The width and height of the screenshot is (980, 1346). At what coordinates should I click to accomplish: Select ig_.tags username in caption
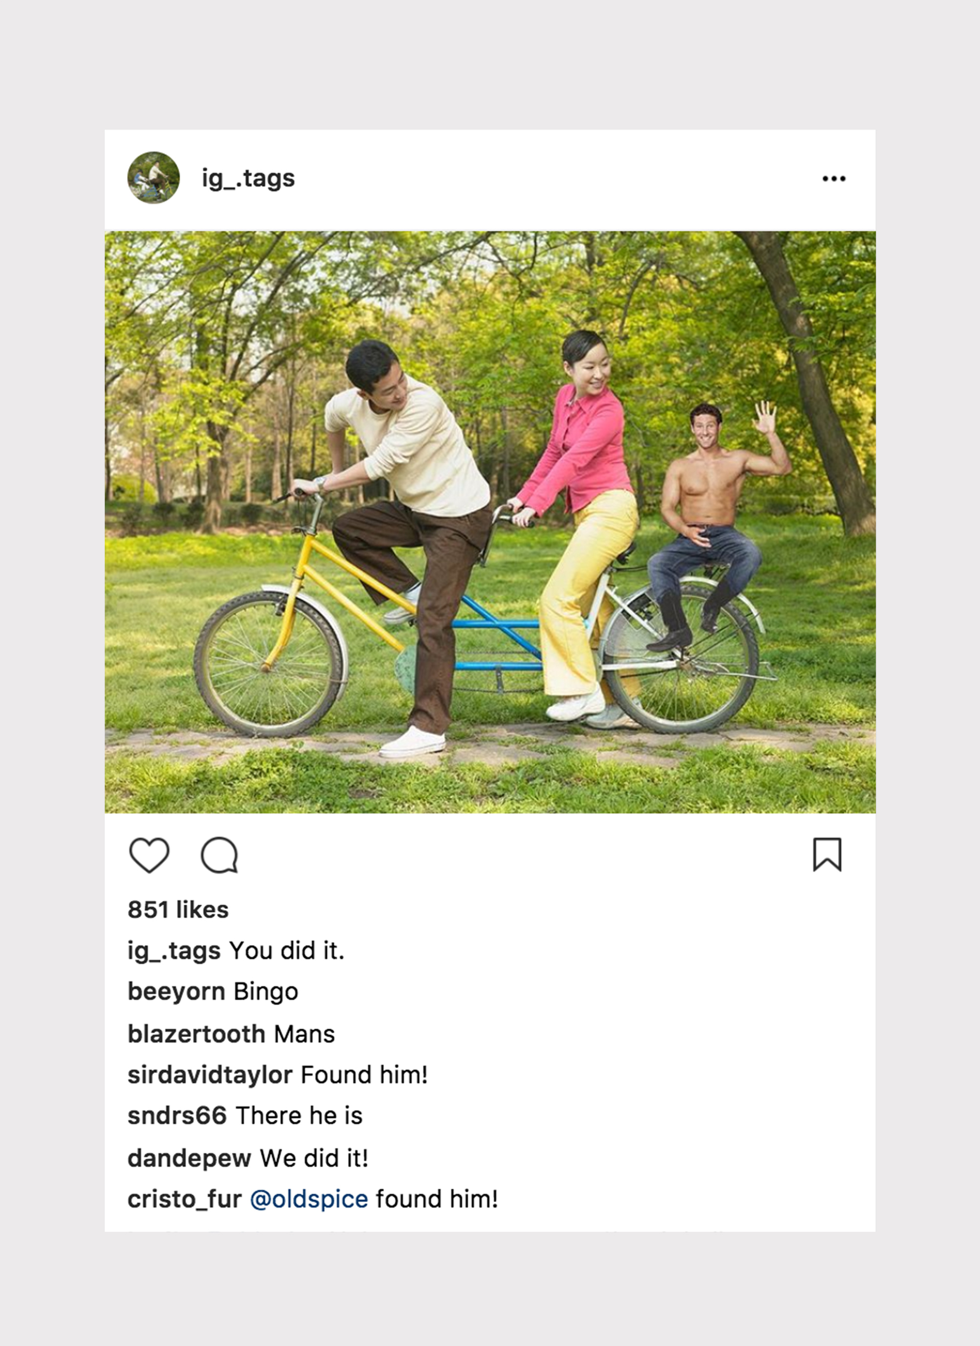174,951
